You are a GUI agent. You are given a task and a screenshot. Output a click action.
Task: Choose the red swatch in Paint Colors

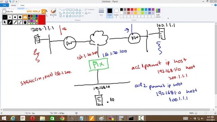click(132, 9)
